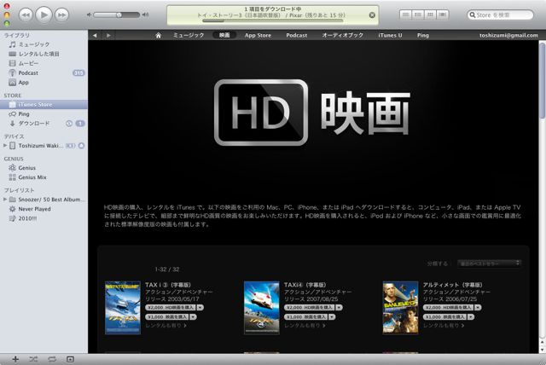Open ミュージック store tab
The image size is (546, 365).
point(189,35)
